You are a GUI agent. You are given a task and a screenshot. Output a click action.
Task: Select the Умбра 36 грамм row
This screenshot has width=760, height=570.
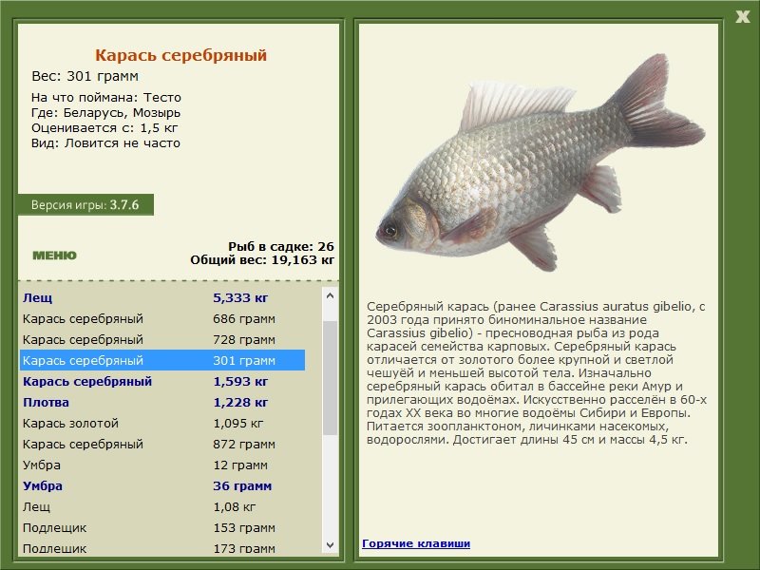click(x=162, y=485)
